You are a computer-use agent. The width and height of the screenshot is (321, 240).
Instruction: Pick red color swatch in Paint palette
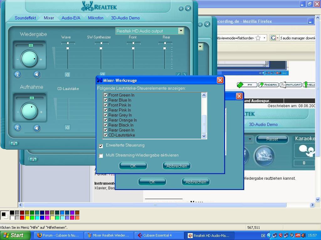pyautogui.click(x=22, y=218)
